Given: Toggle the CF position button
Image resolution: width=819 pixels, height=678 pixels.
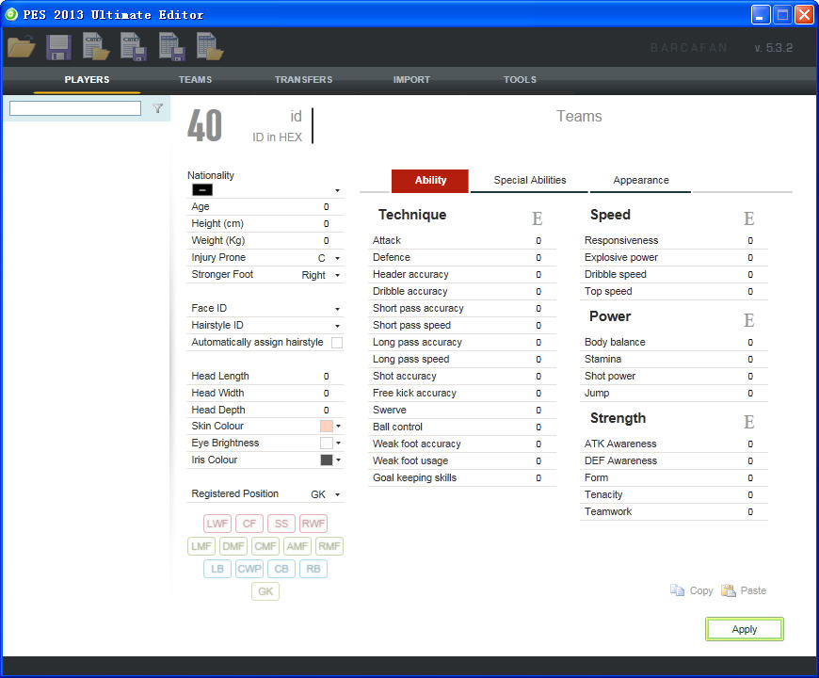Looking at the screenshot, I should coord(249,524).
